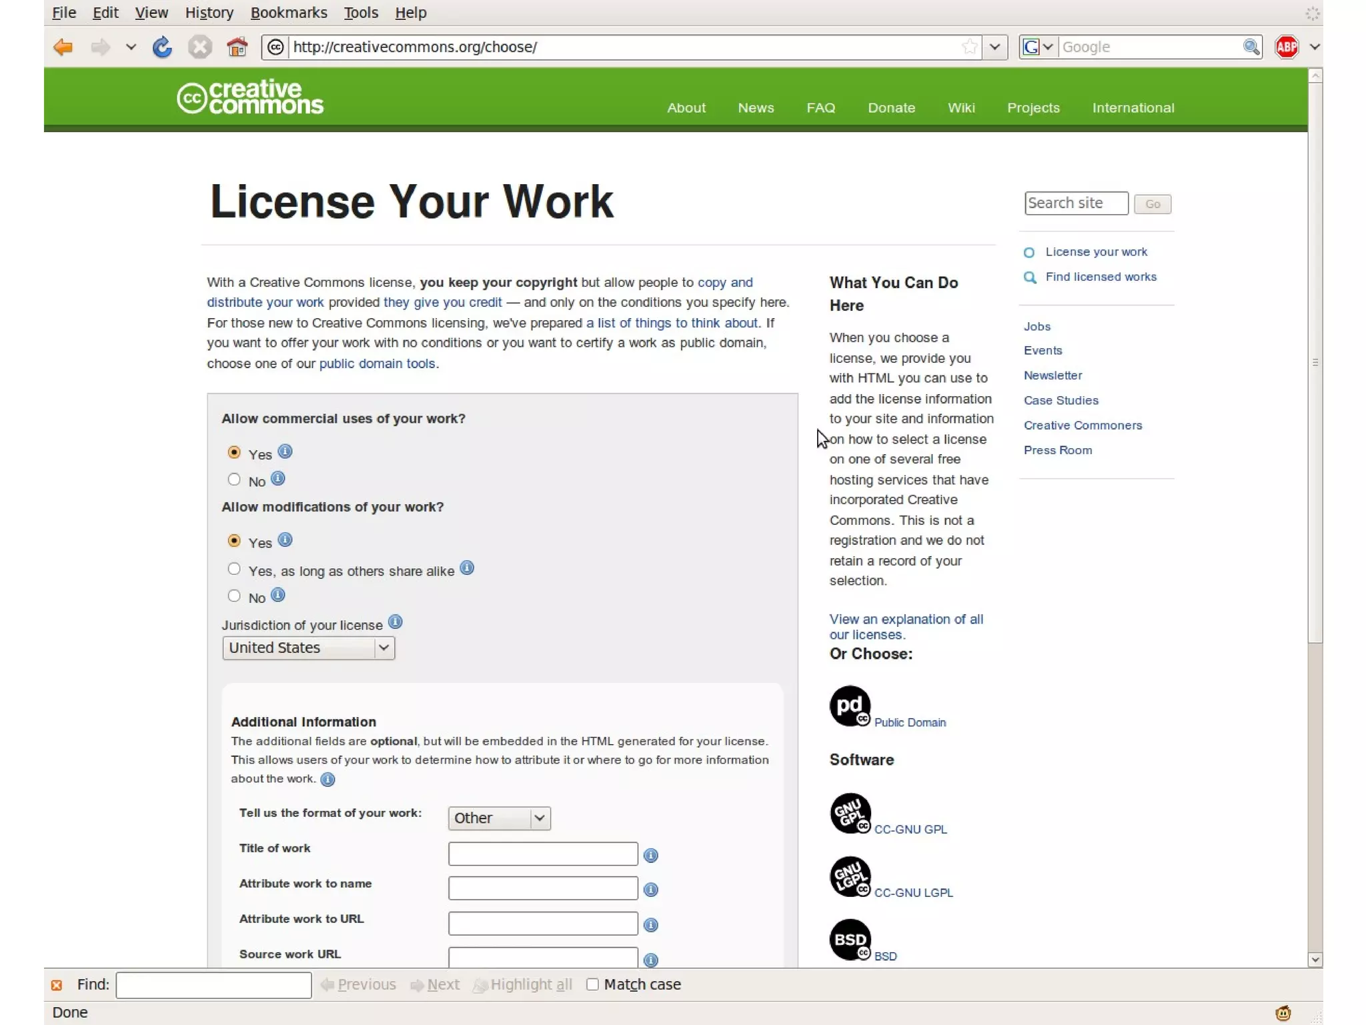Click the Adblock Plus ABP icon
1366x1025 pixels.
click(x=1286, y=47)
